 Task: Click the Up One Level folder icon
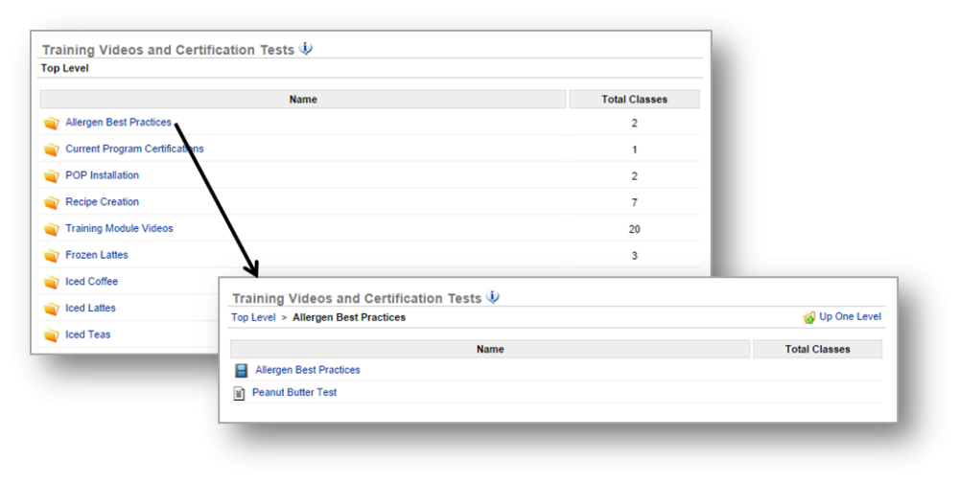click(809, 317)
